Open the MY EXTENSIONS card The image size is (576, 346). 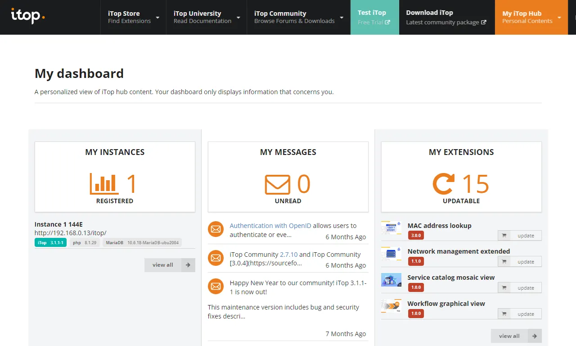tap(461, 177)
